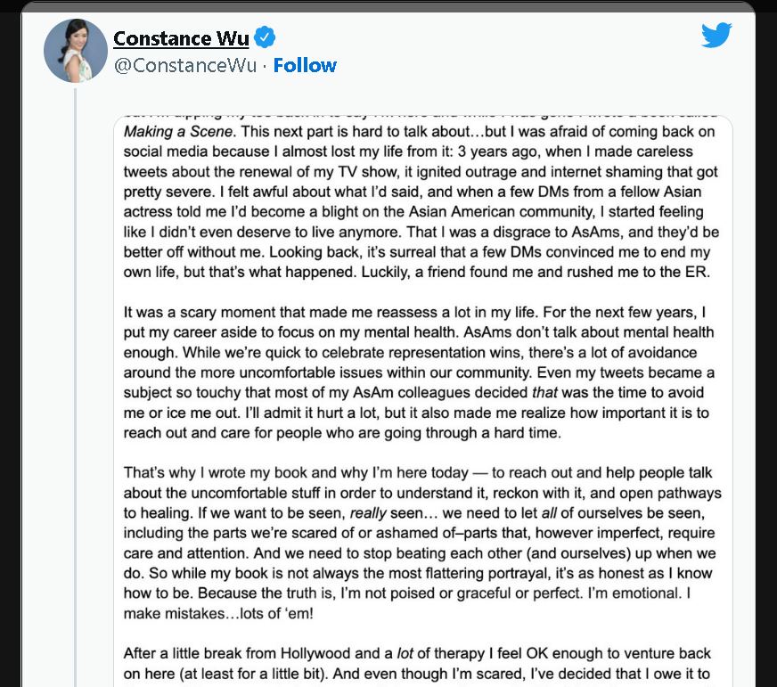Click the paragraph starting "After a little break"

tap(419, 664)
